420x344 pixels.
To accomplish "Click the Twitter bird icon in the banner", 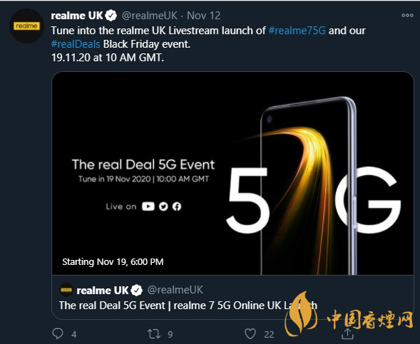I will [x=163, y=207].
